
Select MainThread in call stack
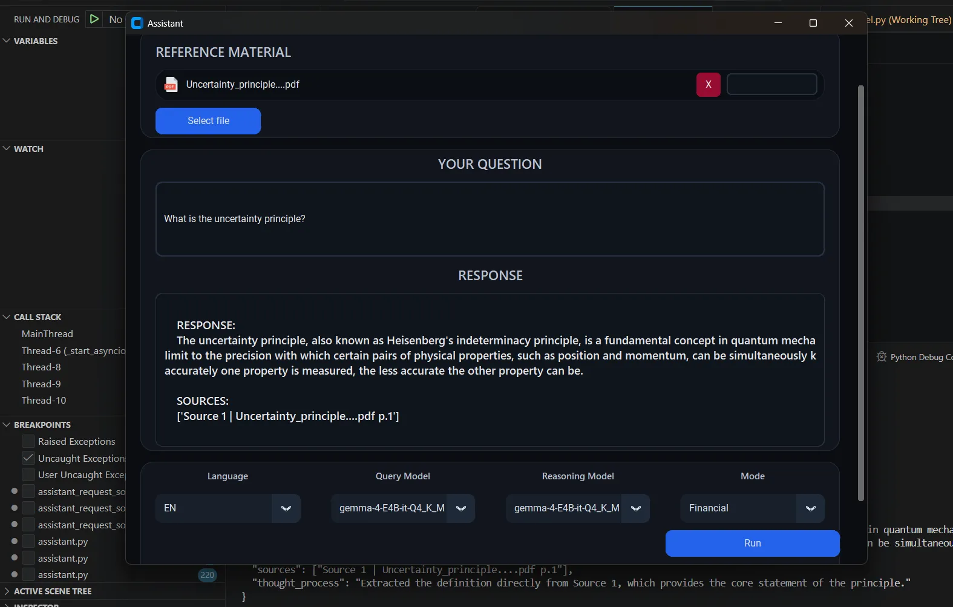point(47,333)
